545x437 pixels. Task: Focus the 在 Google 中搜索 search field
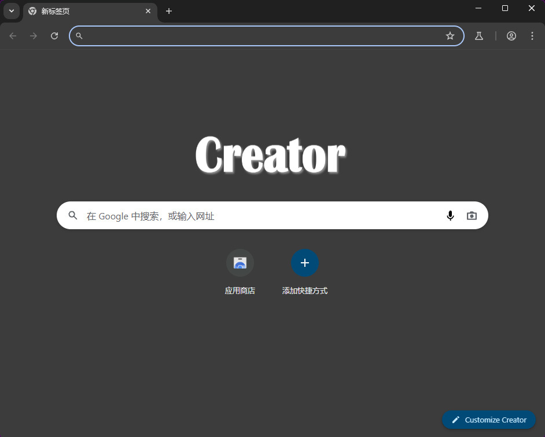click(x=272, y=215)
